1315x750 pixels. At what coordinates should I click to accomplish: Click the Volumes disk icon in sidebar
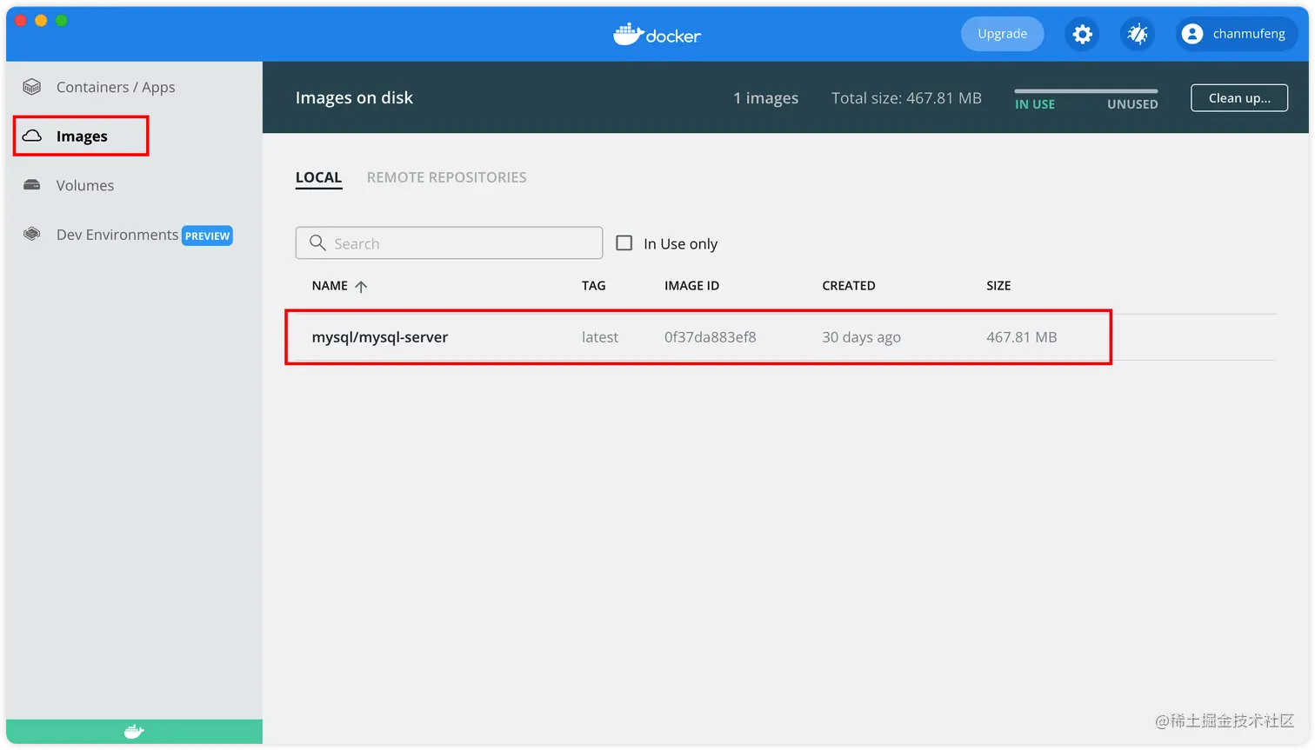coord(32,185)
